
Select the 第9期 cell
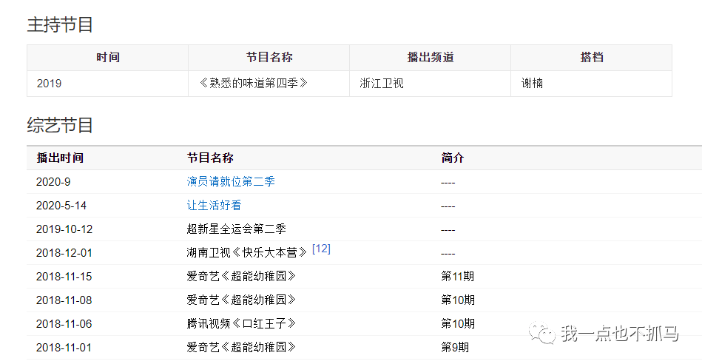(x=455, y=348)
